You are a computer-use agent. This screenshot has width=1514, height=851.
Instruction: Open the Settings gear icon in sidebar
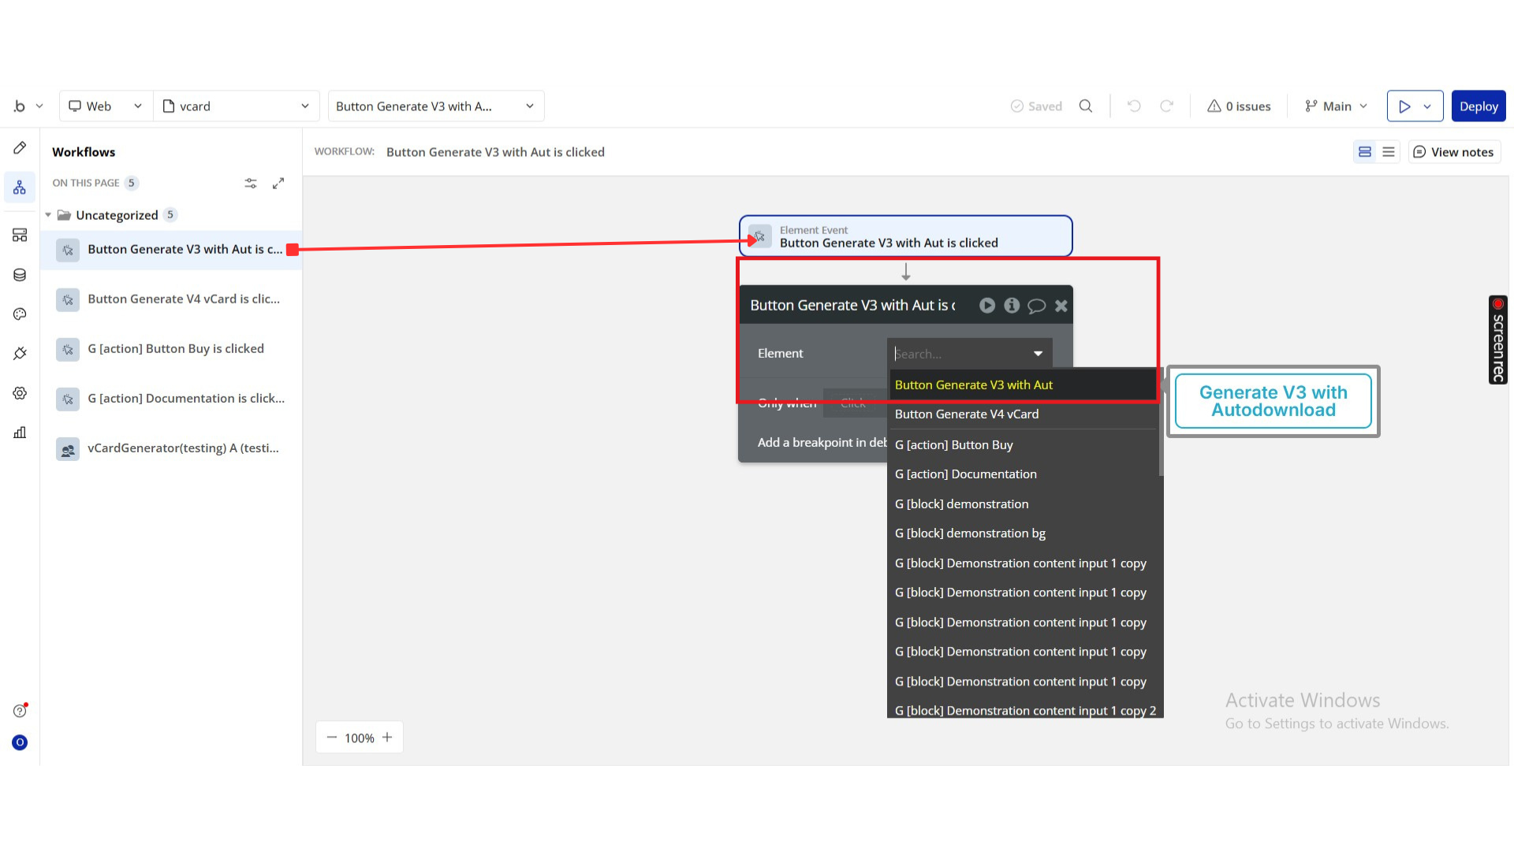click(20, 393)
